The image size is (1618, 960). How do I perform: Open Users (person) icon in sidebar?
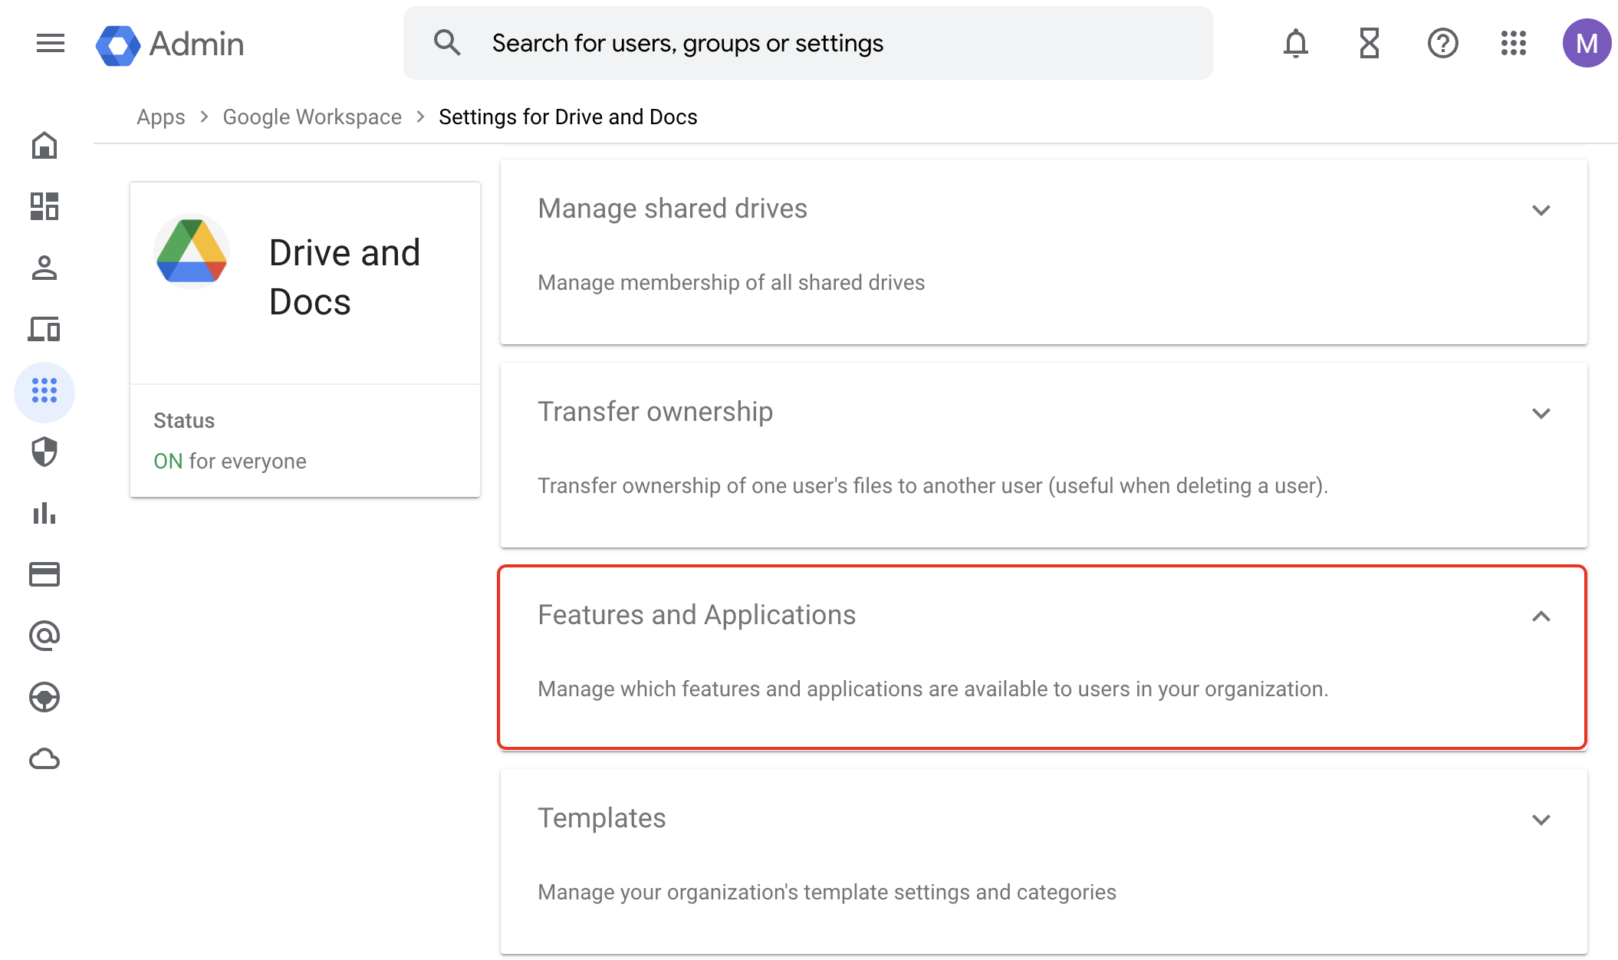click(44, 268)
